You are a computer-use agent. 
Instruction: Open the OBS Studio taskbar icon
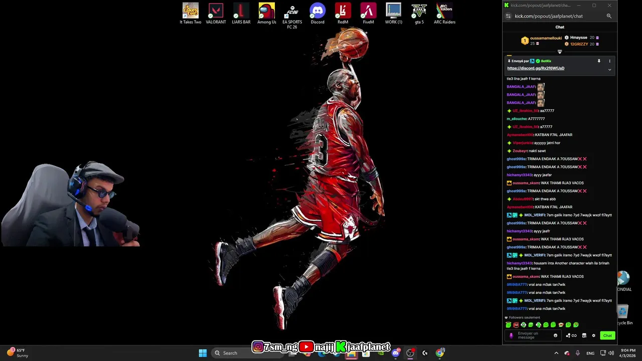(410, 353)
